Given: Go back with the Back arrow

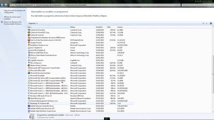Looking at the screenshot, I should tap(2, 5).
